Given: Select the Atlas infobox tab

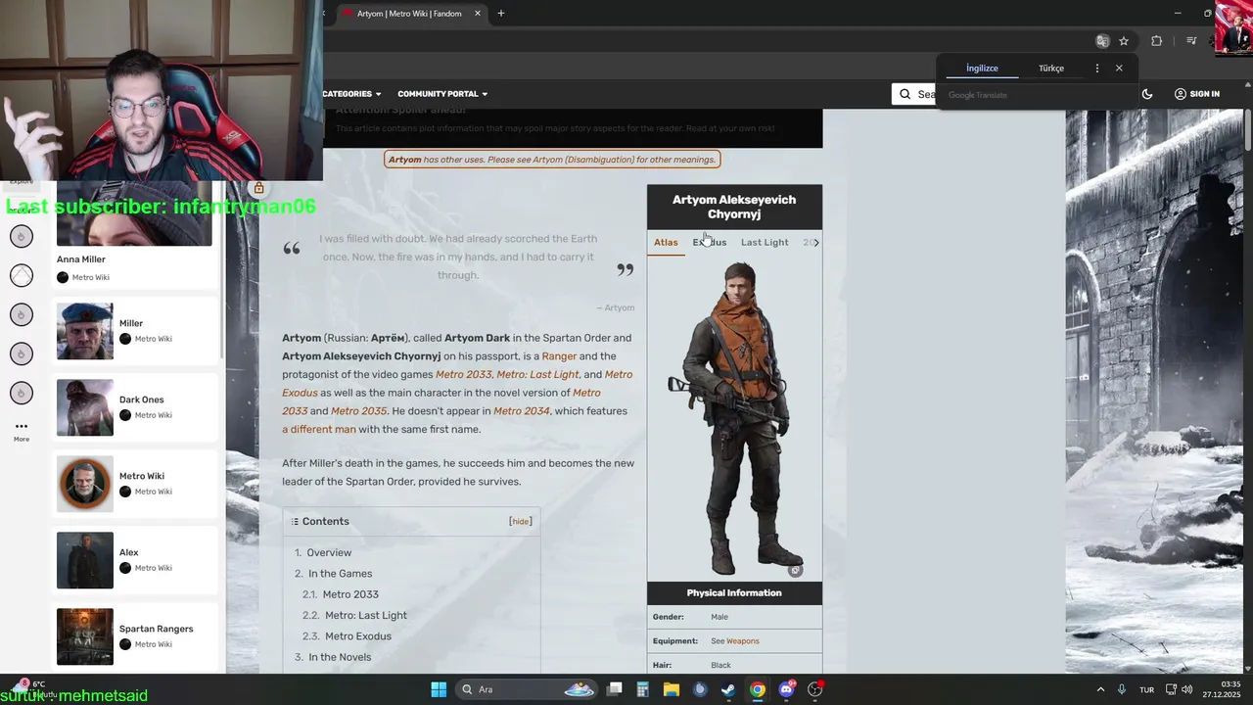Looking at the screenshot, I should pos(666,243).
